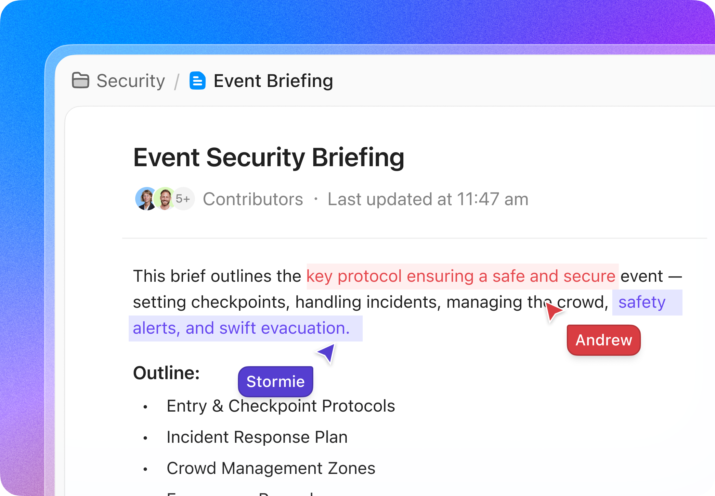Image resolution: width=715 pixels, height=496 pixels.
Task: Select the second contributor avatar
Action: click(x=164, y=199)
